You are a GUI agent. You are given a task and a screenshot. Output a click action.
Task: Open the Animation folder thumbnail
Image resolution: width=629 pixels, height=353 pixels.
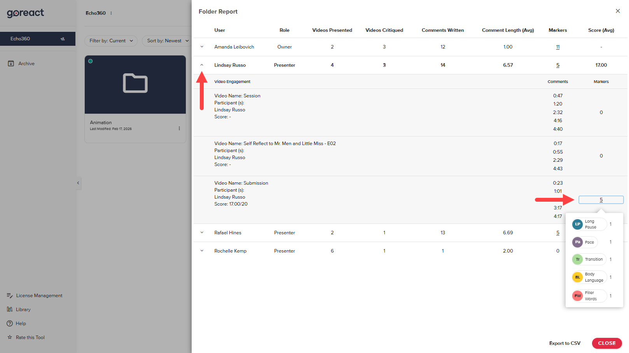[135, 85]
